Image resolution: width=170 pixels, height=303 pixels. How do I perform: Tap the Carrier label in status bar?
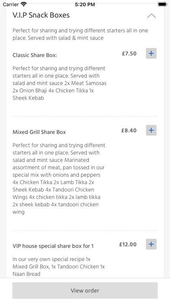[10, 4]
